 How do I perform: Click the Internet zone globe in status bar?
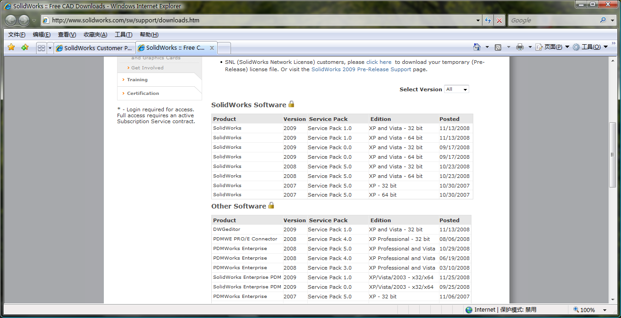pos(469,310)
